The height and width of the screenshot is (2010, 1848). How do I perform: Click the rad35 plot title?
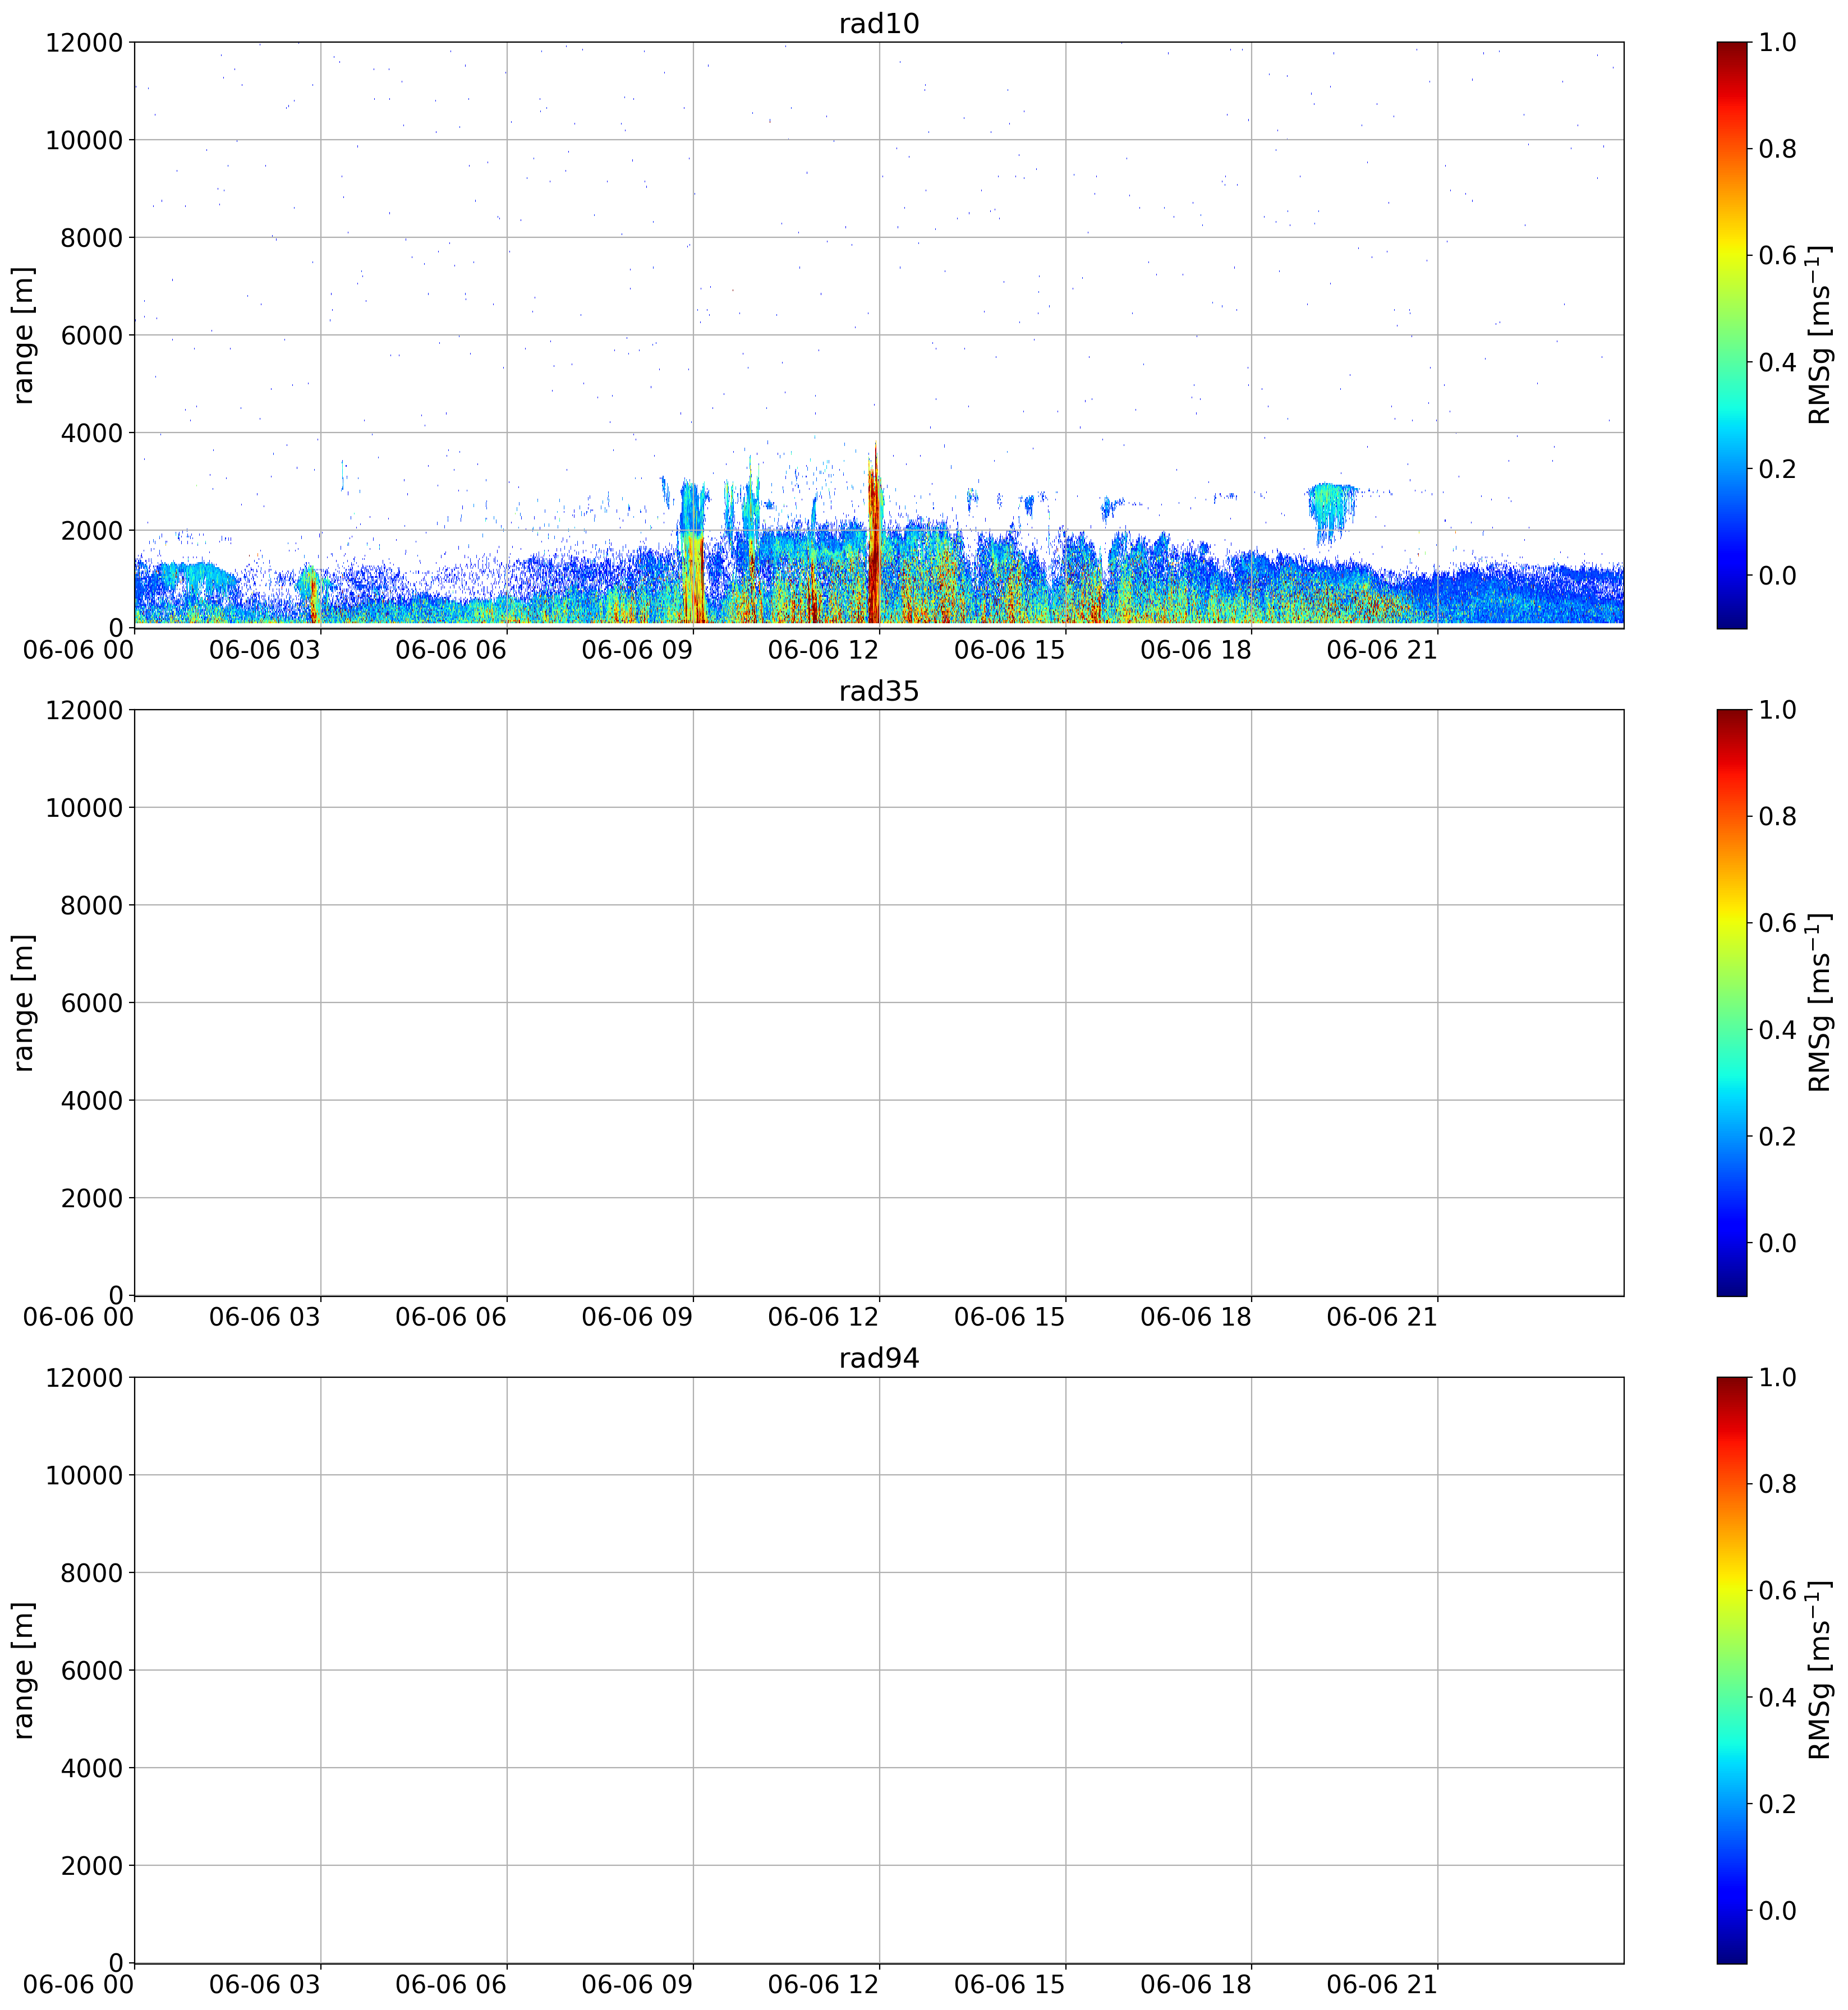click(x=879, y=691)
